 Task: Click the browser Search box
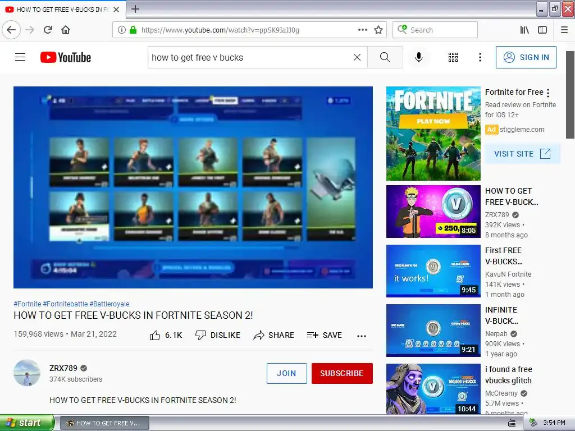(x=435, y=30)
